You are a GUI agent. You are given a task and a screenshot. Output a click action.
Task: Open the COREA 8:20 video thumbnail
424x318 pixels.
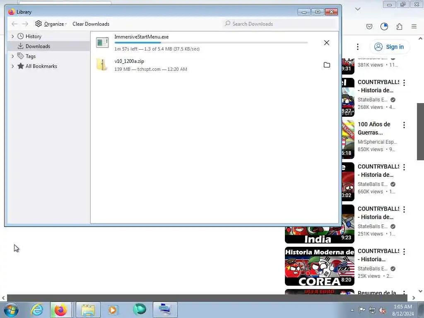click(320, 266)
